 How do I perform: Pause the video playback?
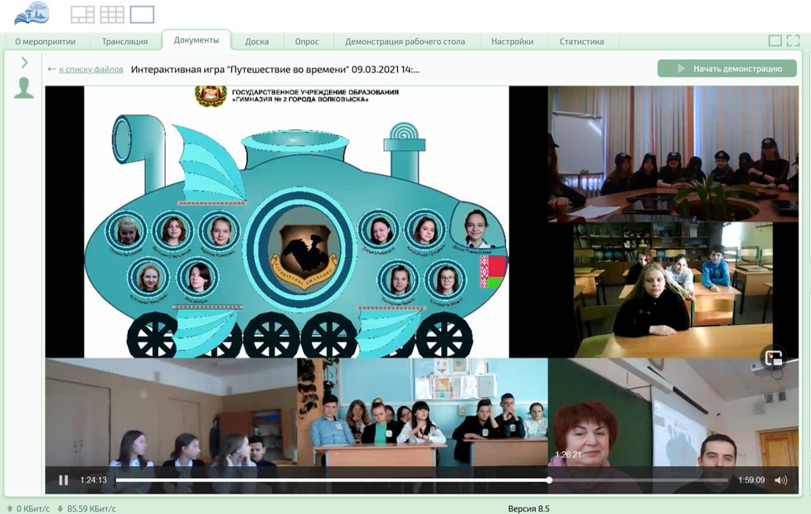[x=64, y=480]
